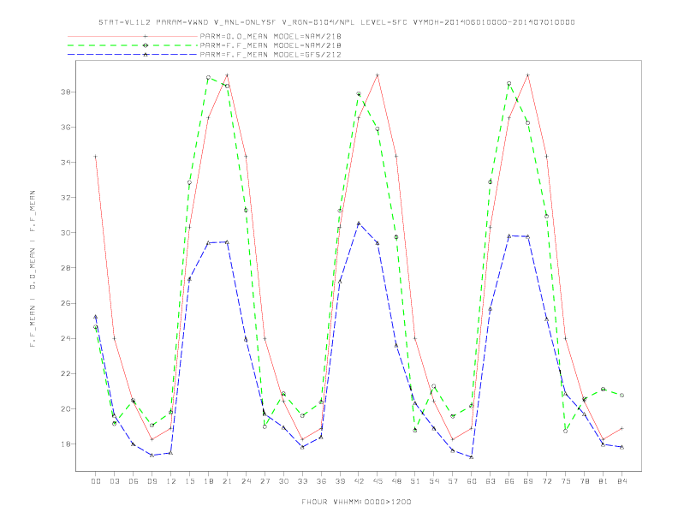The height and width of the screenshot is (524, 678).
Task: Click x-axis forecast hour label 15
Action: (x=189, y=481)
